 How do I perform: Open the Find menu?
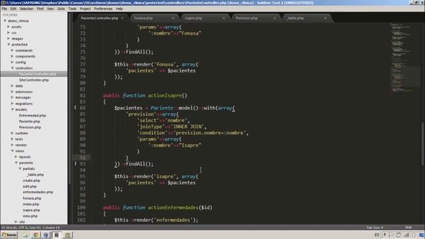40,9
